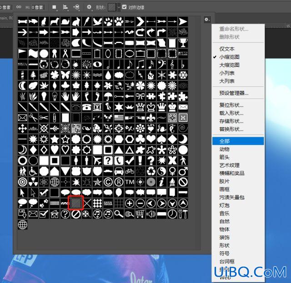The width and height of the screenshot is (291, 283).
Task: Select the copyright symbol shape
Action: click(x=108, y=182)
